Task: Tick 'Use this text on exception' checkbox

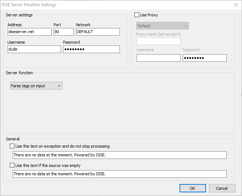Action: pos(12,146)
